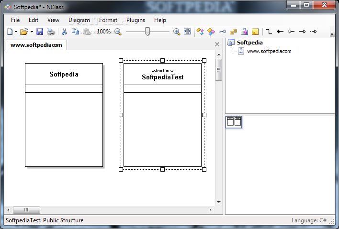The height and width of the screenshot is (229, 339).
Task: Maximize the NClass window
Action: coord(306,5)
